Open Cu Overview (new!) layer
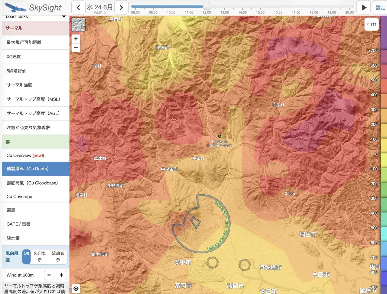 click(36, 156)
